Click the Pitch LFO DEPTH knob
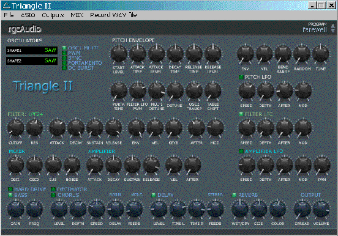This screenshot has height=236, width=338. [x=266, y=91]
